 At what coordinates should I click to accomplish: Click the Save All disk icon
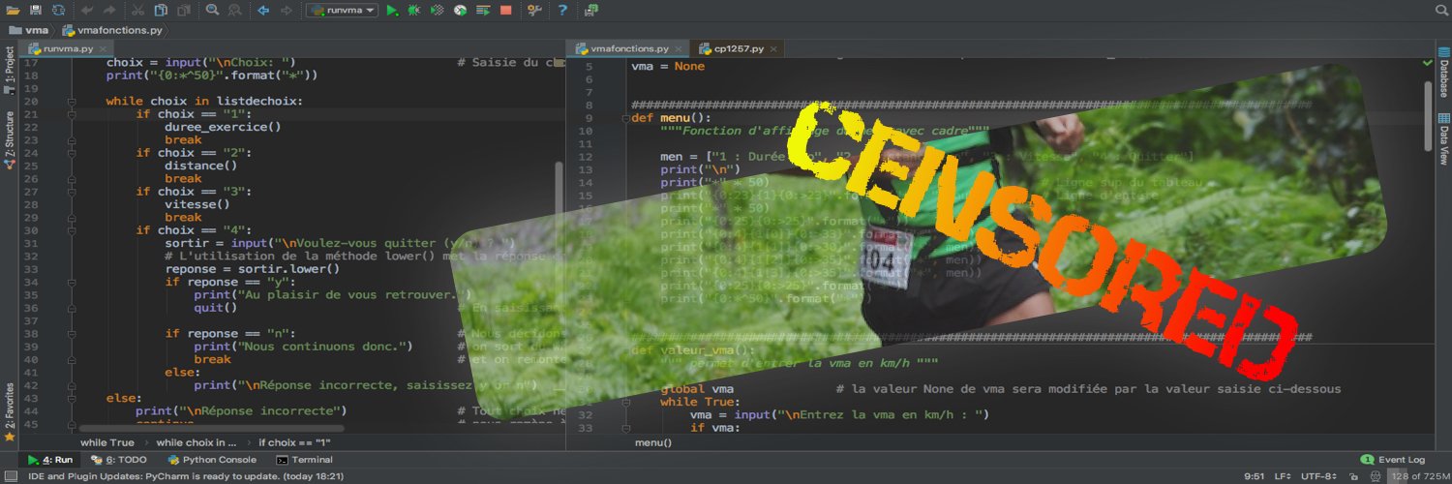[36, 10]
